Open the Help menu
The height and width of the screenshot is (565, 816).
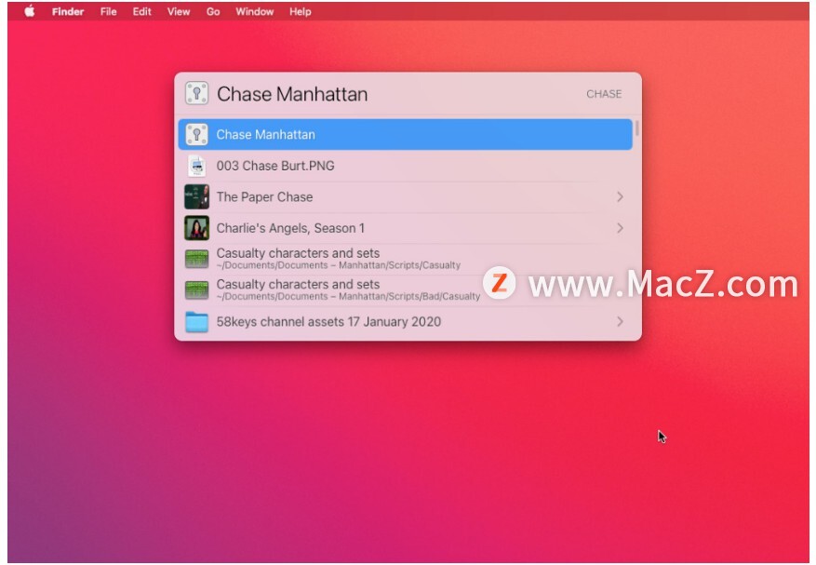pyautogui.click(x=301, y=11)
